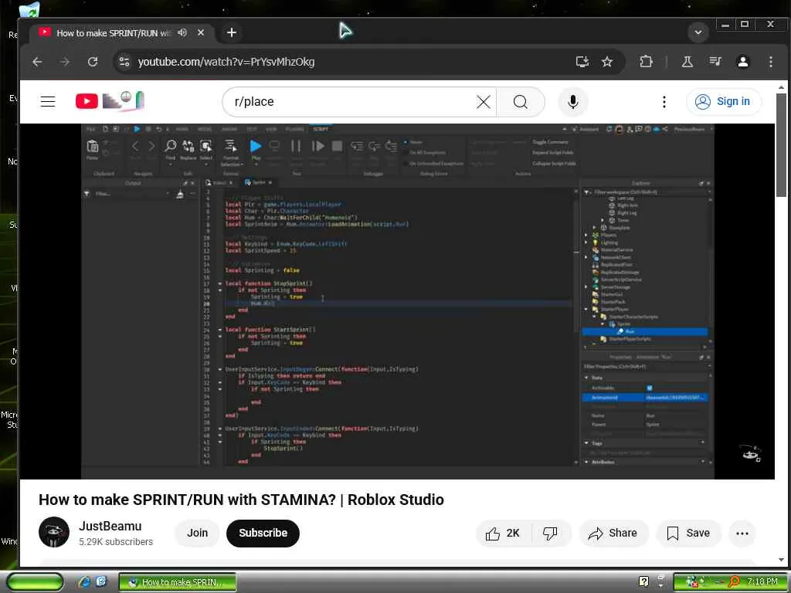Like the video (2K likes)
Screen dimensions: 791x593
click(503, 533)
